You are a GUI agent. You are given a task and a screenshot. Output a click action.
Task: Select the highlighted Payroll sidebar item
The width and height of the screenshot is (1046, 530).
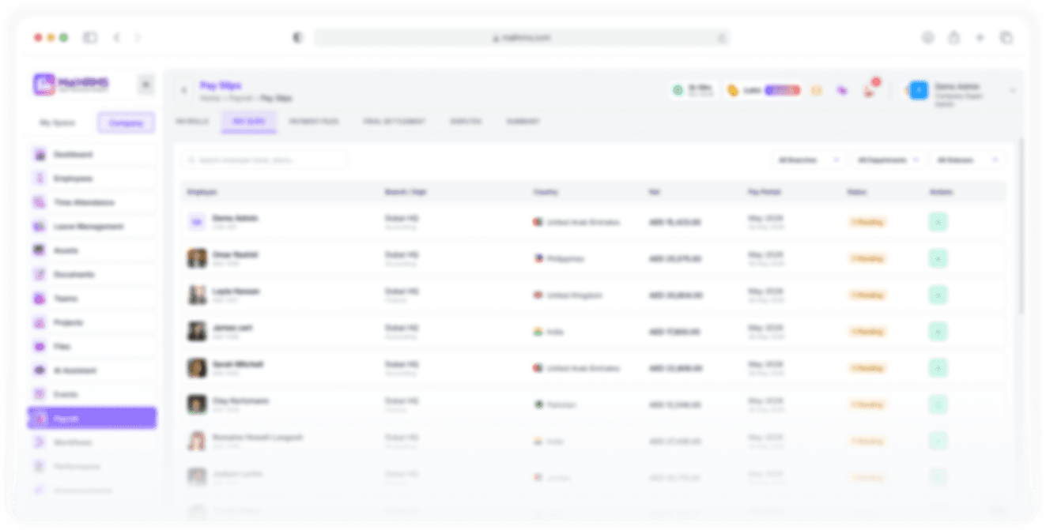(x=92, y=419)
